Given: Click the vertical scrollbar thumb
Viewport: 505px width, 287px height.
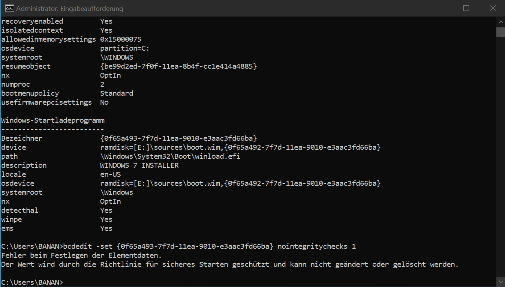Looking at the screenshot, I should coord(501,32).
